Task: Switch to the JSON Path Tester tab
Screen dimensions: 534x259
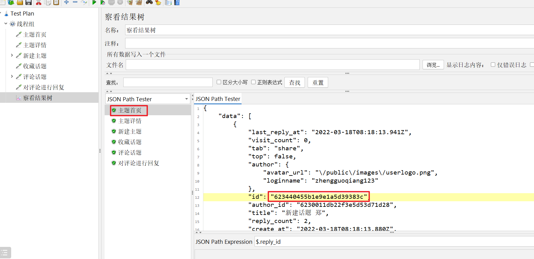Action: click(218, 99)
